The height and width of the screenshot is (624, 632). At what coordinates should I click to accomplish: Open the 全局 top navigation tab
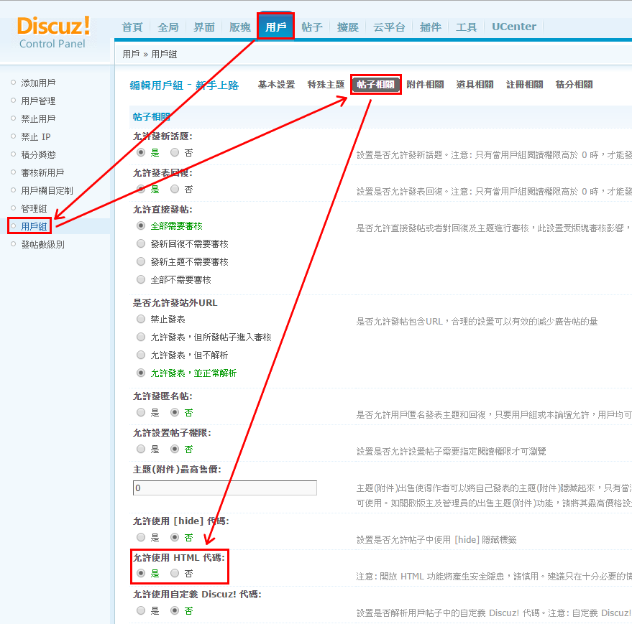coord(168,27)
